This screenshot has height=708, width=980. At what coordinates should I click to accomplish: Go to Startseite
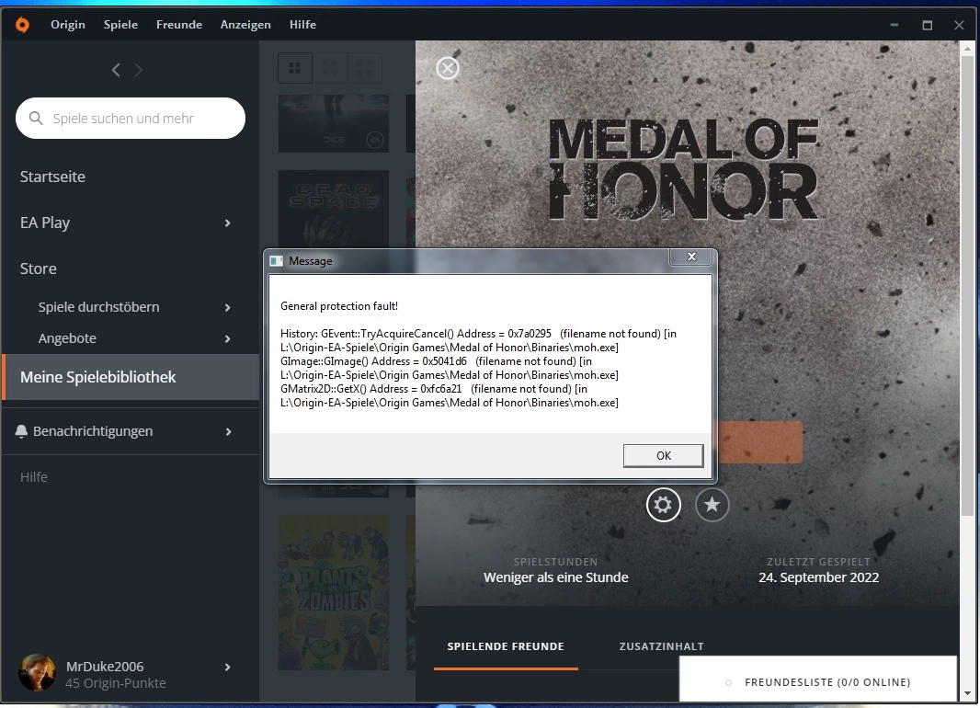coord(52,177)
